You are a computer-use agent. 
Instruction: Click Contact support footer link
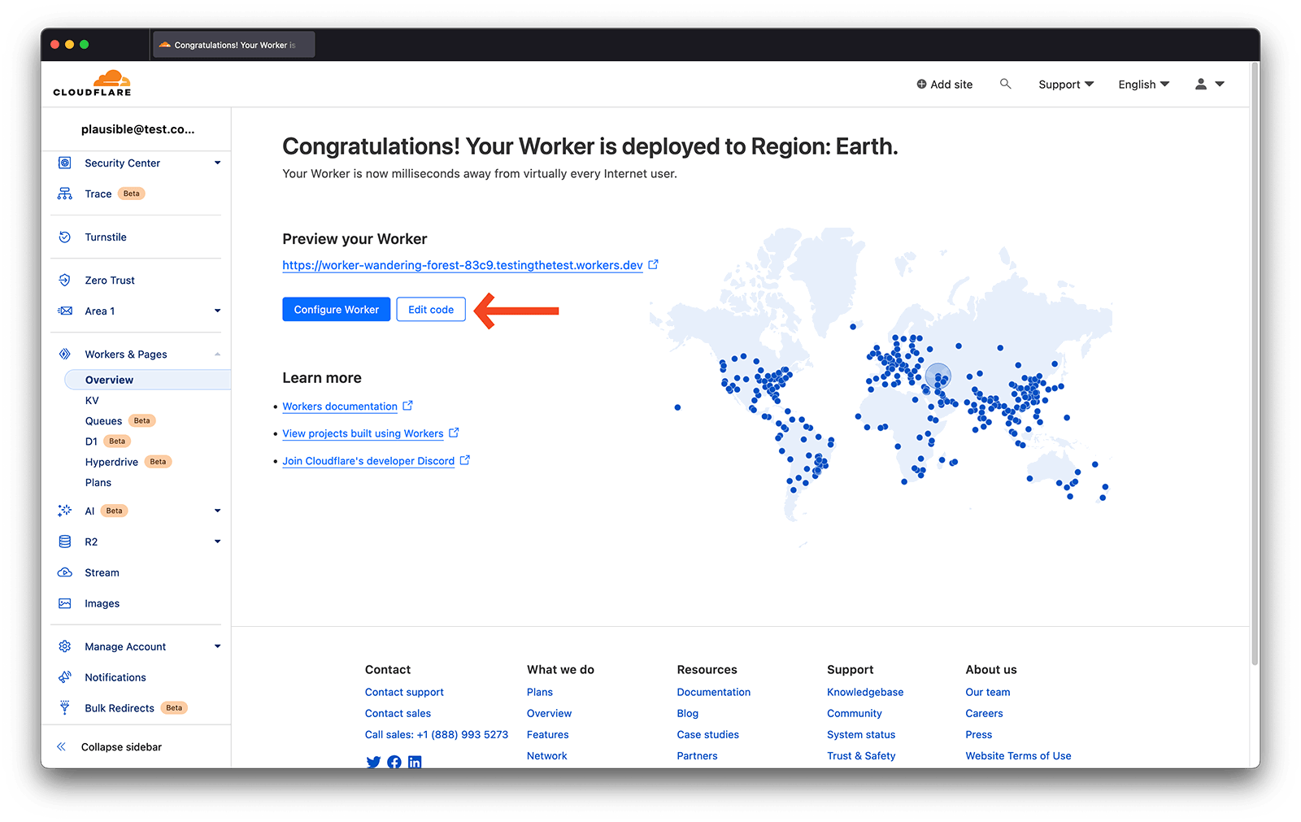[x=404, y=692]
